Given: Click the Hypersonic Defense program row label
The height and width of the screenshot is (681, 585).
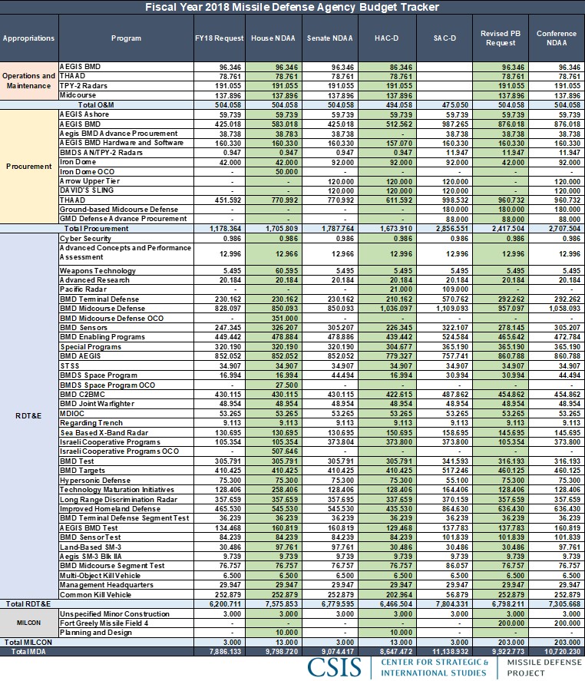Looking at the screenshot, I should (96, 481).
